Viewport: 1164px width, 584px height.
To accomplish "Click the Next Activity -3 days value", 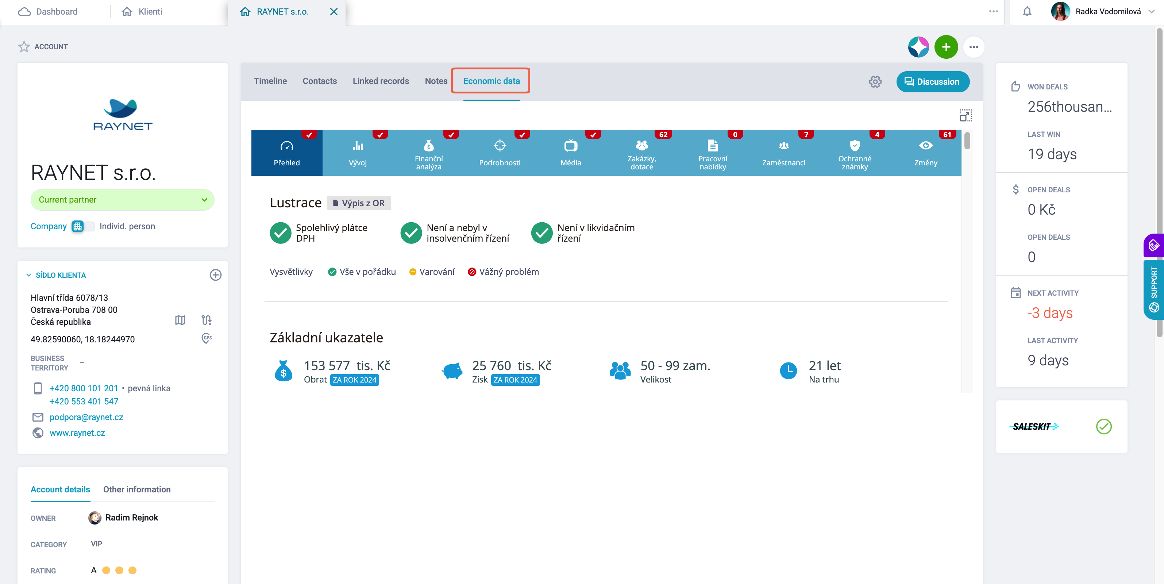I will (x=1050, y=313).
